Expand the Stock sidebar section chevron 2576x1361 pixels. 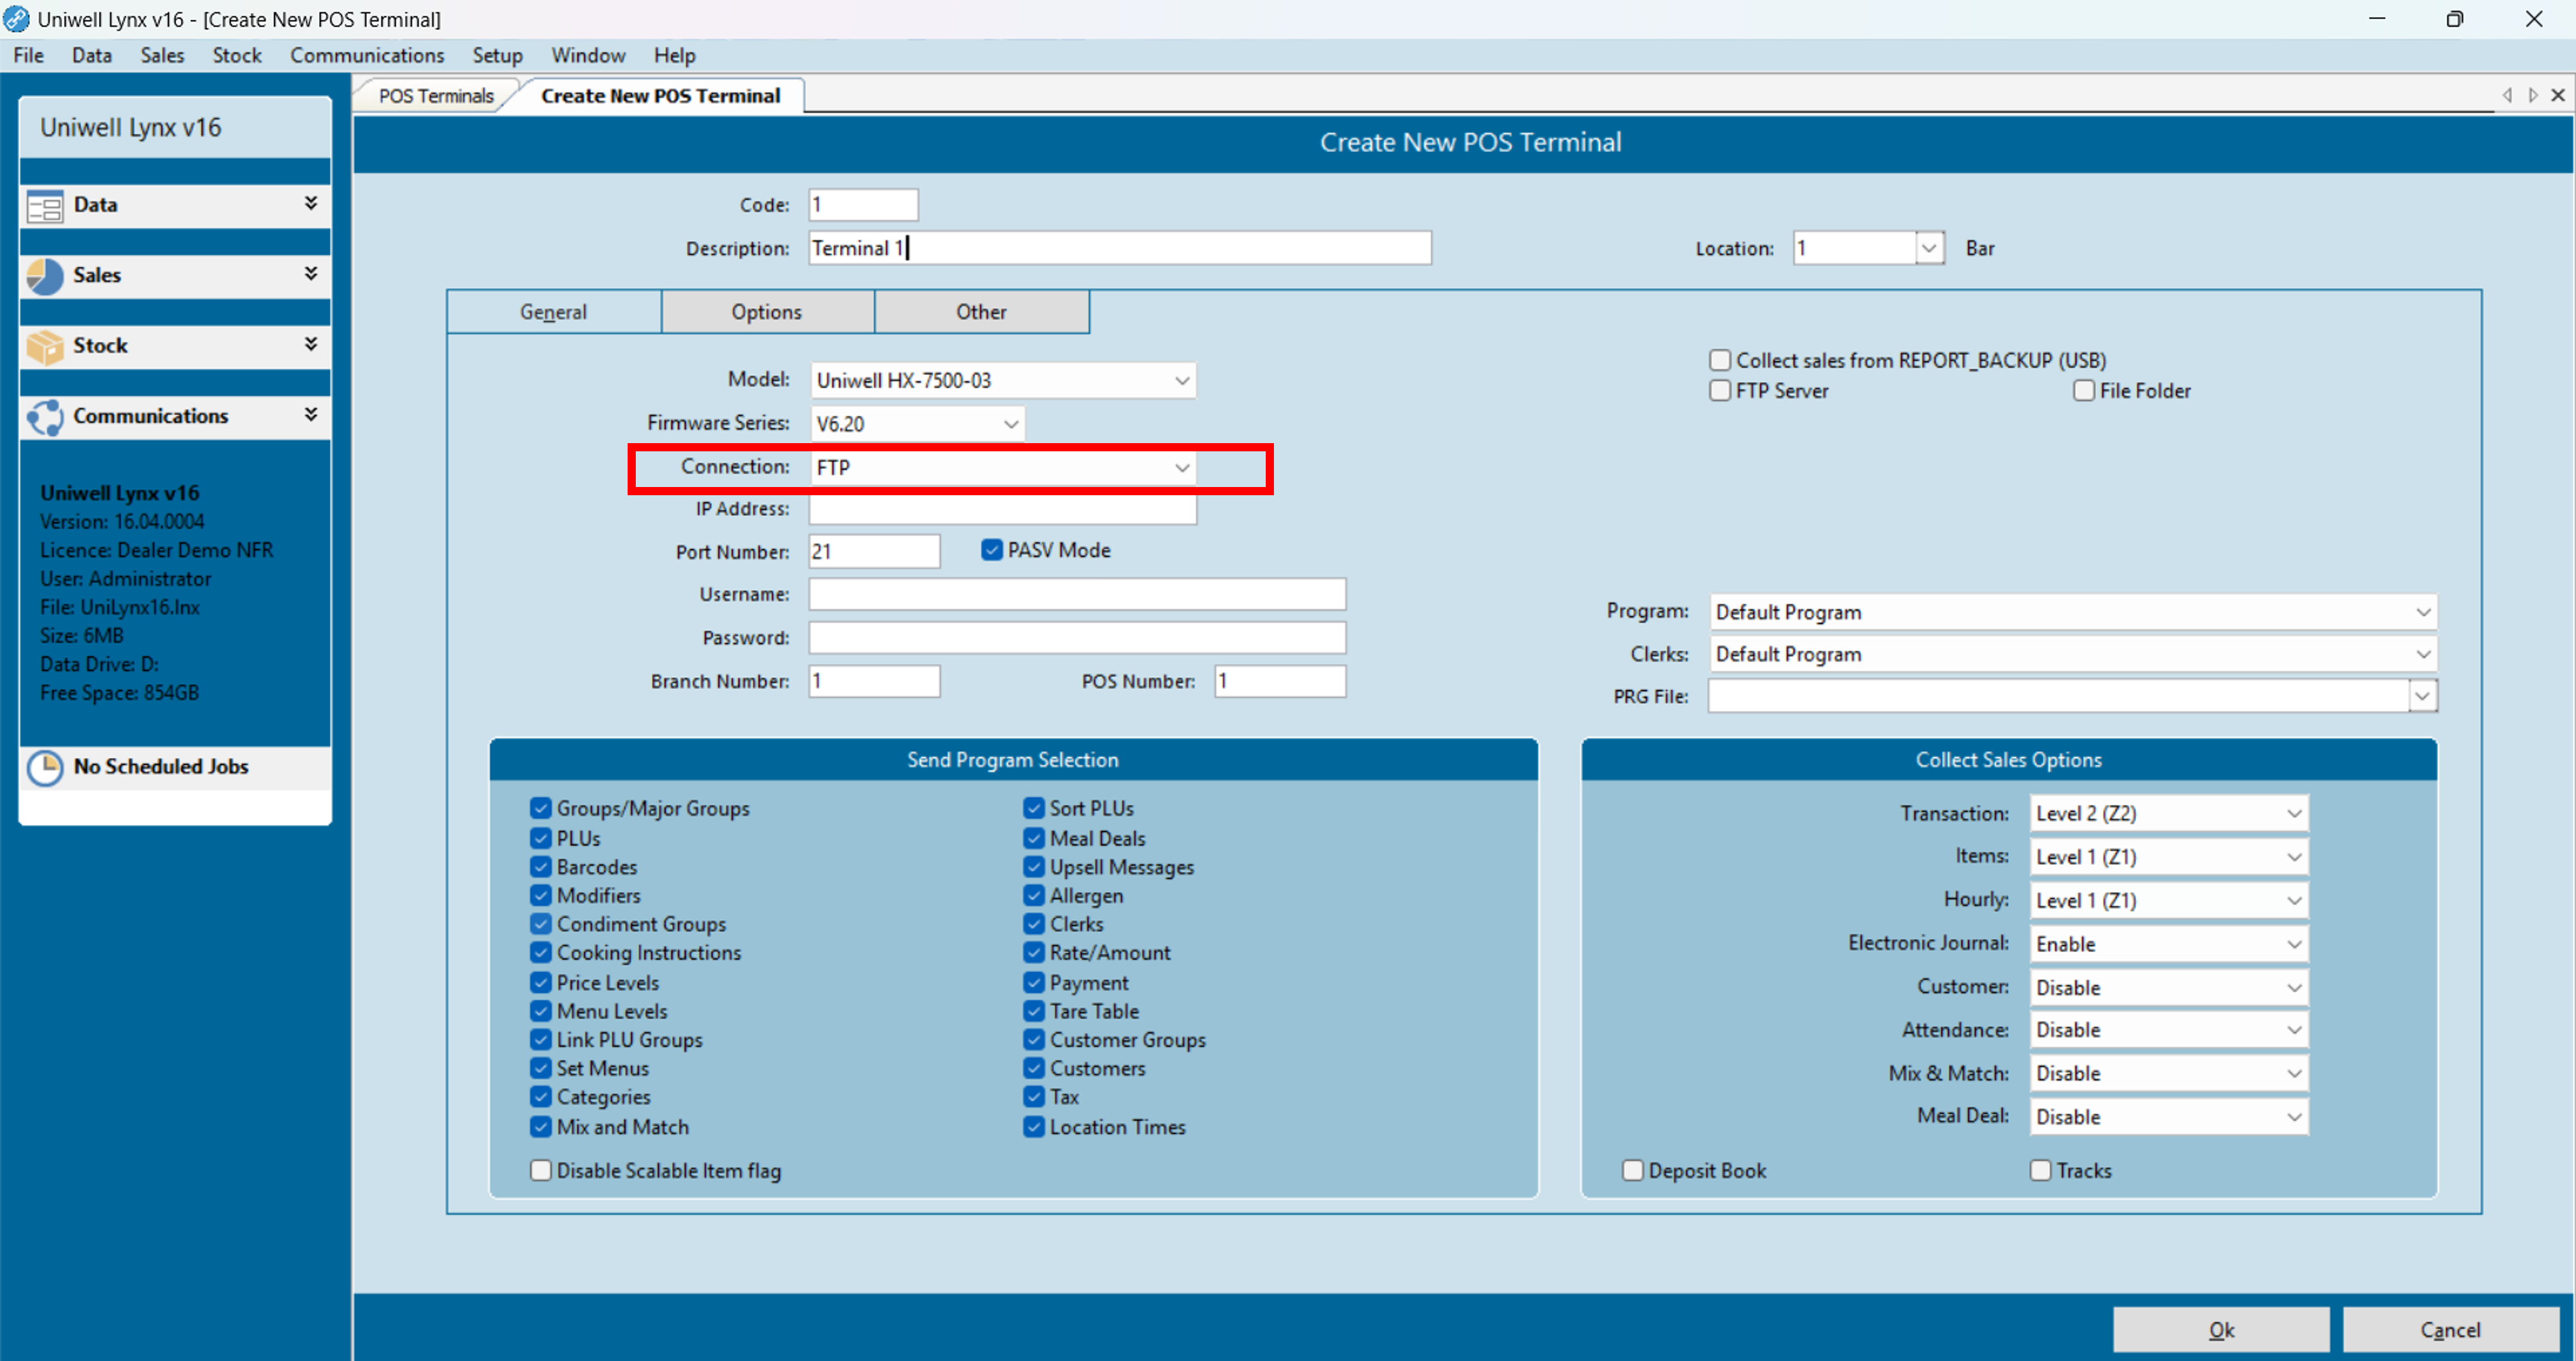pyautogui.click(x=311, y=345)
